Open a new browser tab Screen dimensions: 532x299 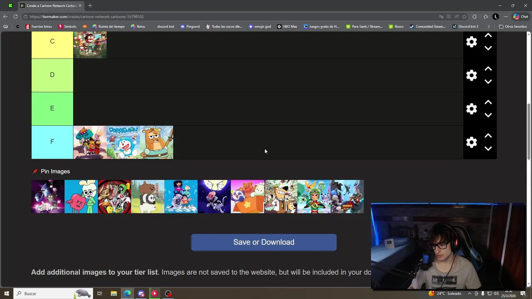[x=90, y=5]
